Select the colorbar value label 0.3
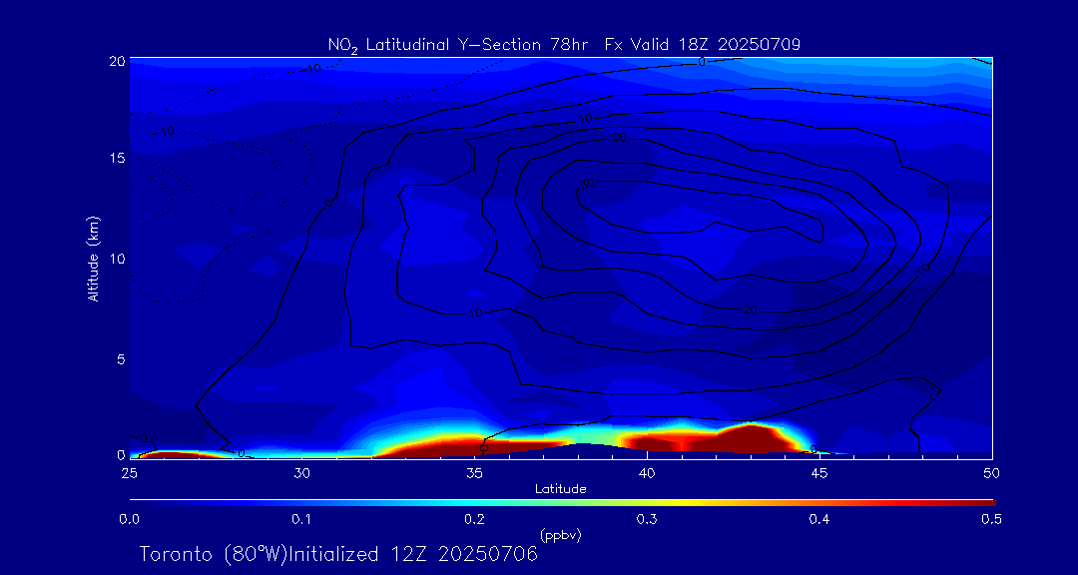 (647, 520)
